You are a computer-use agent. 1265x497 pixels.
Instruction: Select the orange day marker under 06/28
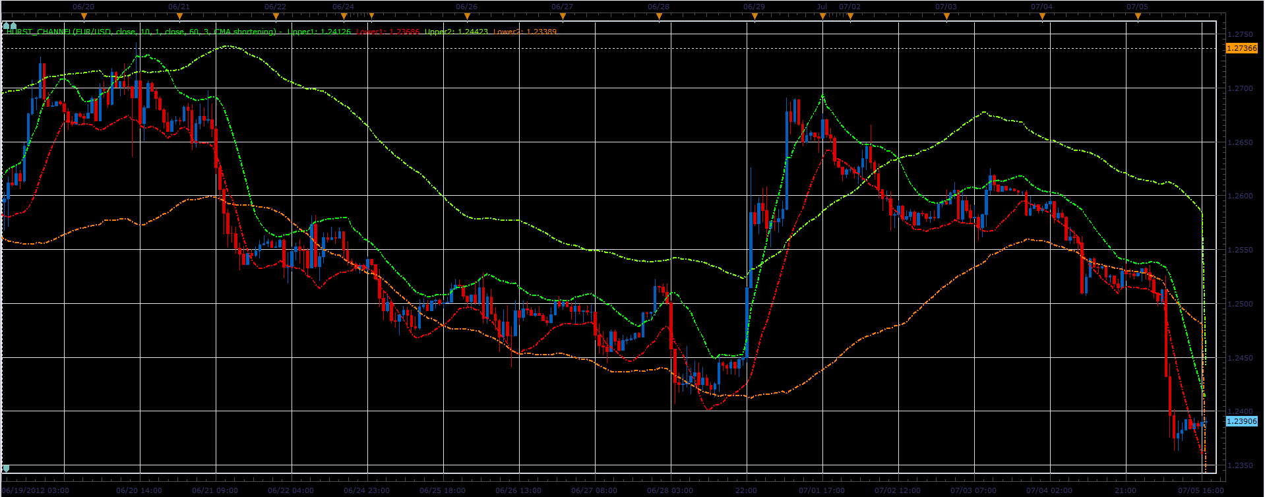(x=659, y=16)
